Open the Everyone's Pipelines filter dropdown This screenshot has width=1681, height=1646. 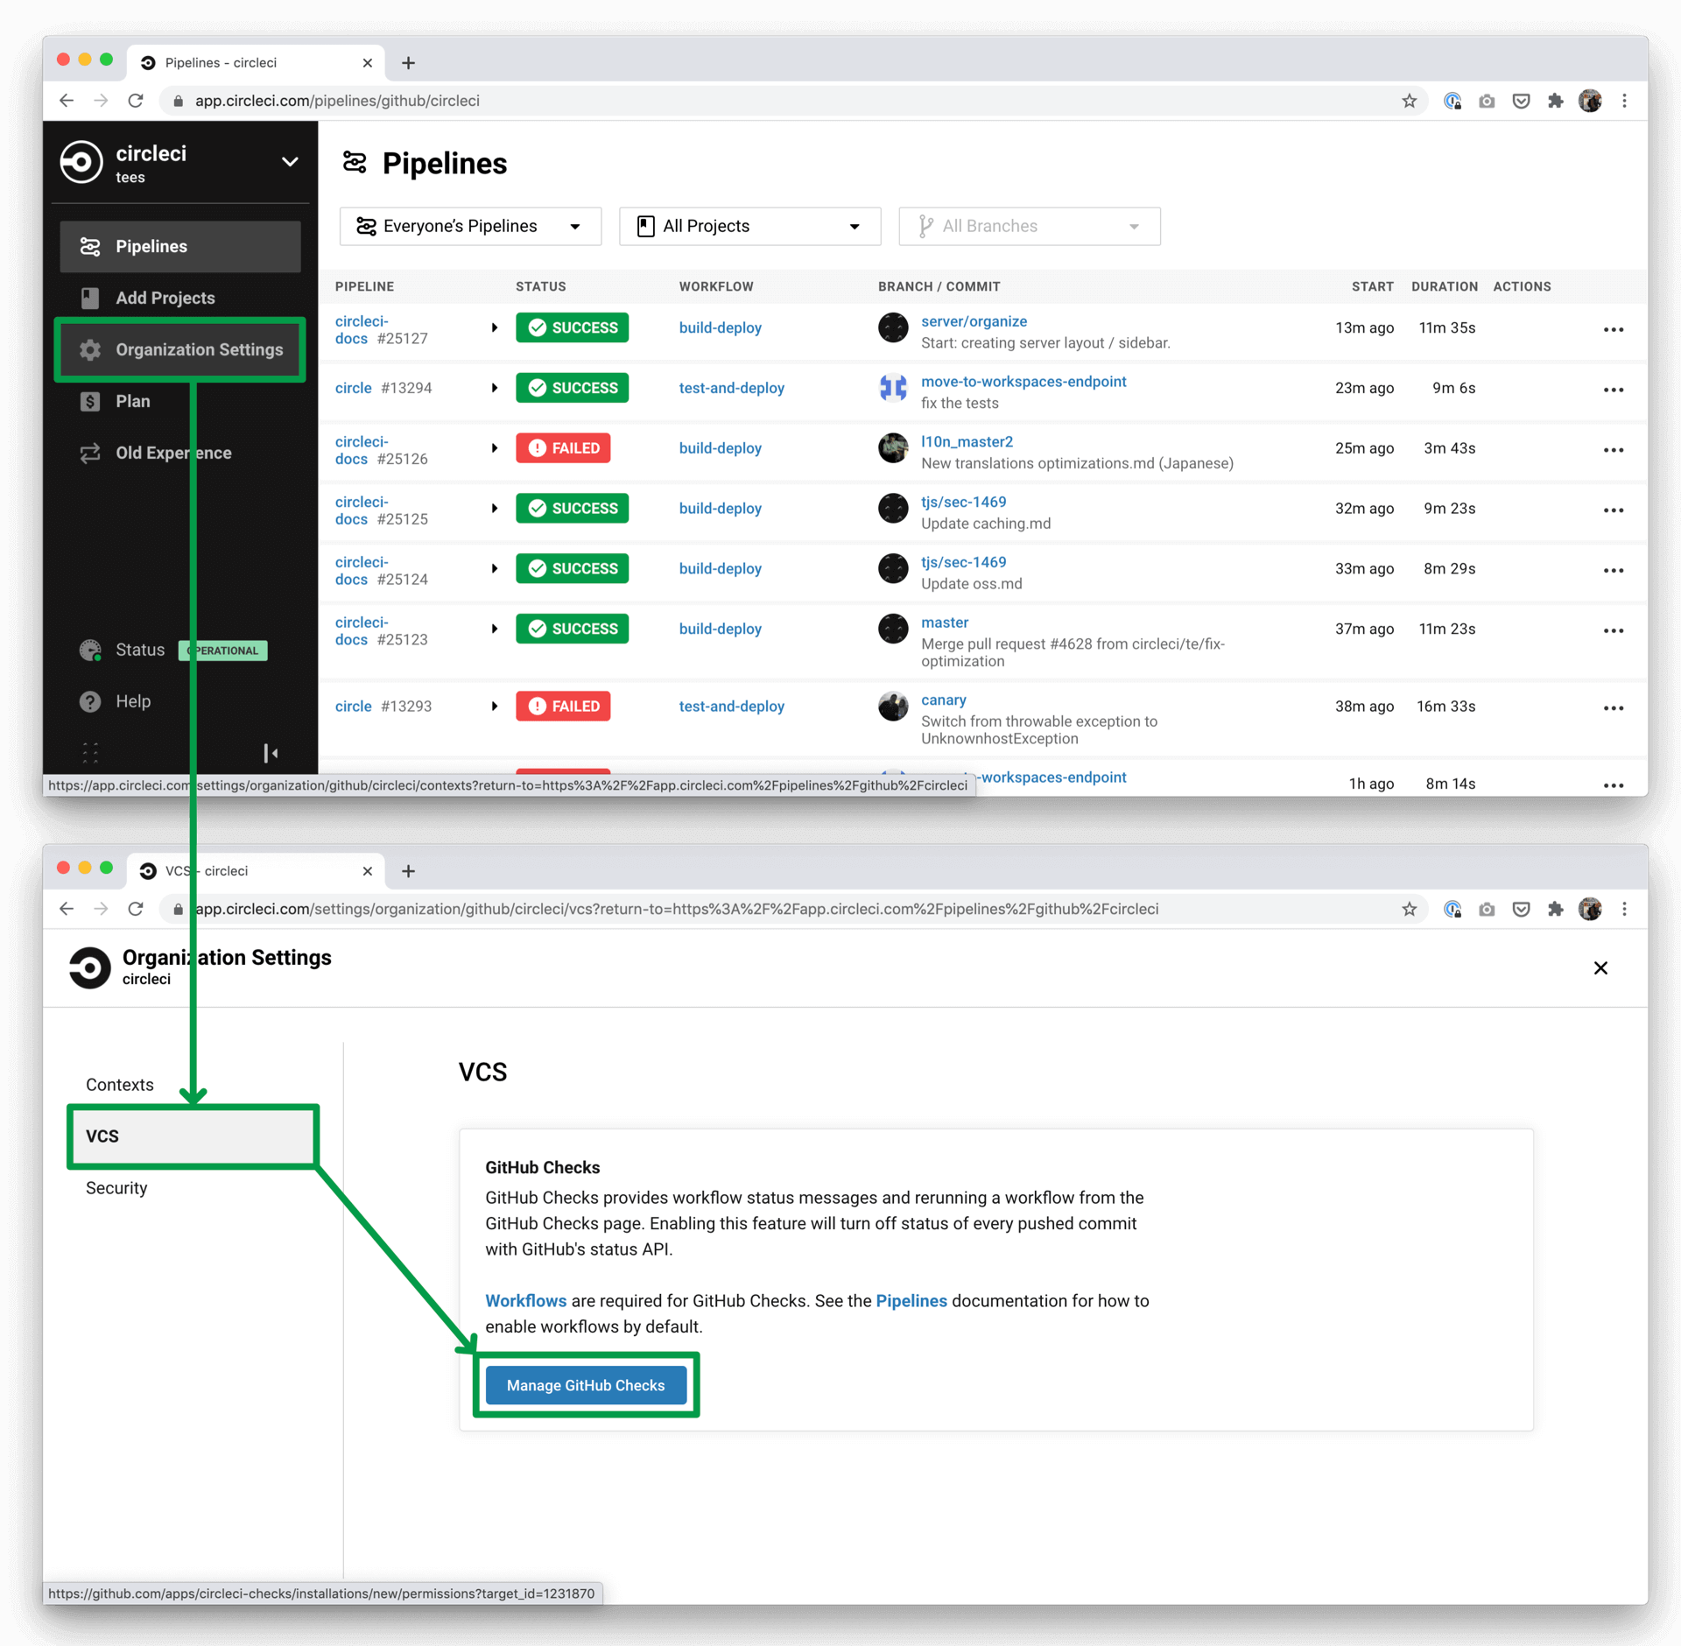(470, 227)
